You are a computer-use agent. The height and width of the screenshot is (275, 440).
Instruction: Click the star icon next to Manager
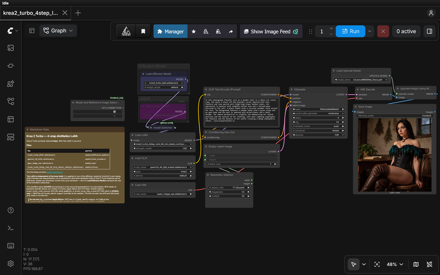point(194,32)
